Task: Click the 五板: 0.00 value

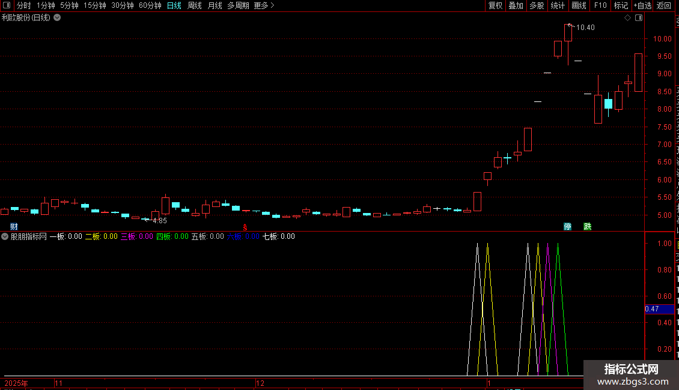Action: pos(208,236)
